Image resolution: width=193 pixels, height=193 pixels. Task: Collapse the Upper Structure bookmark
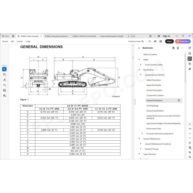tap(139, 154)
